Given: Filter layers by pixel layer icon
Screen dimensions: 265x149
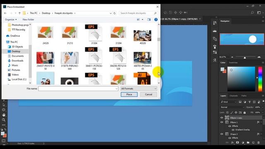Looking at the screenshot, I should [x=240, y=102].
